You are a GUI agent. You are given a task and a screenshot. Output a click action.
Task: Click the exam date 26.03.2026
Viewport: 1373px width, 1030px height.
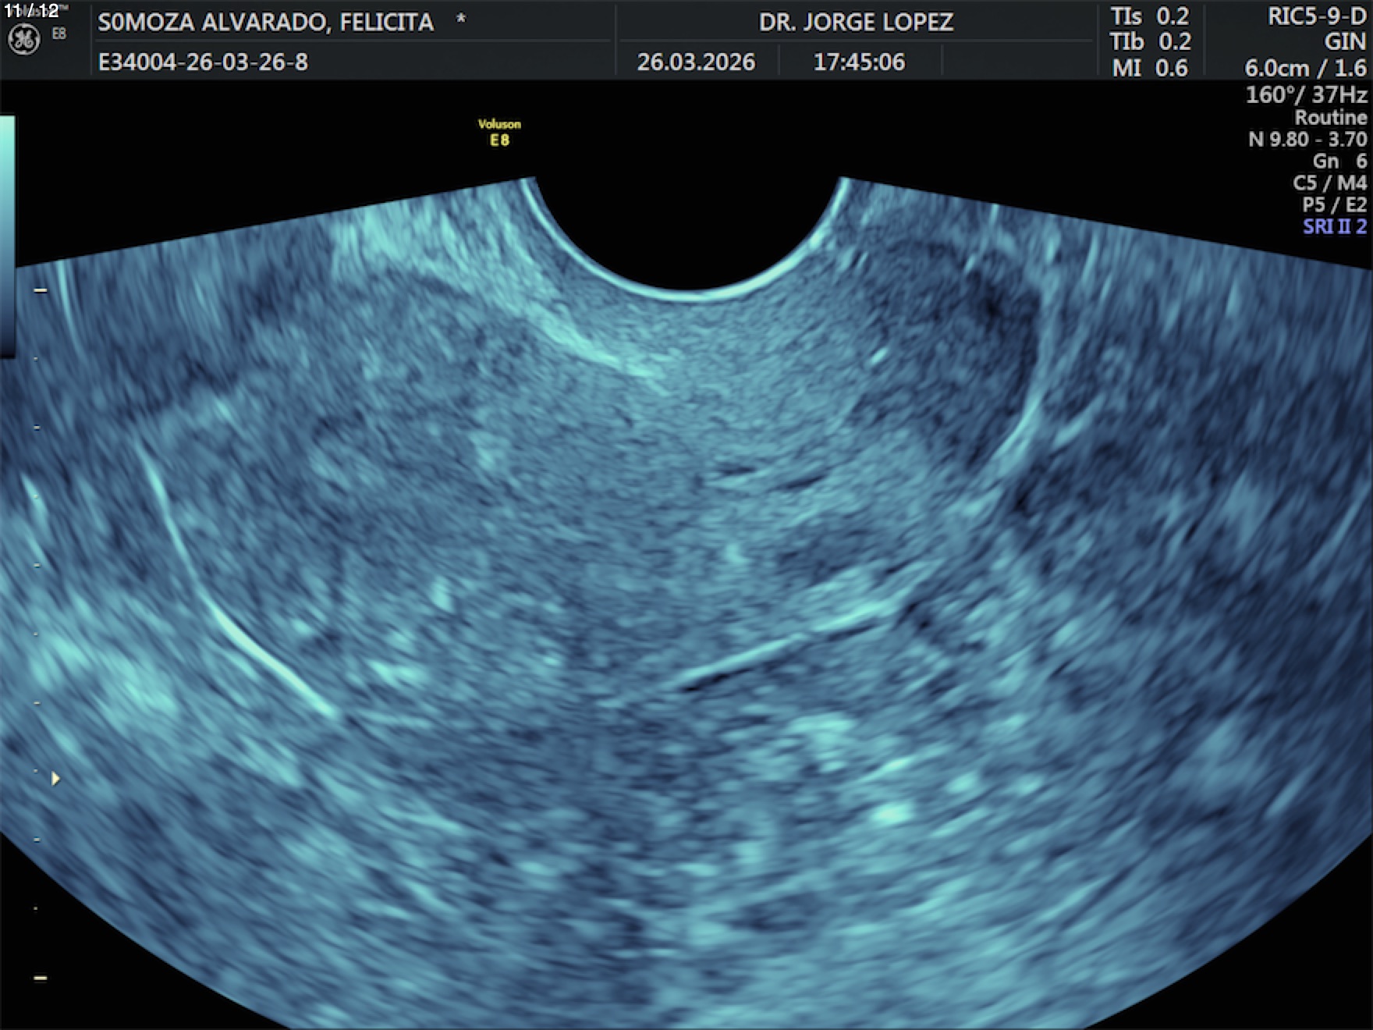(x=696, y=62)
